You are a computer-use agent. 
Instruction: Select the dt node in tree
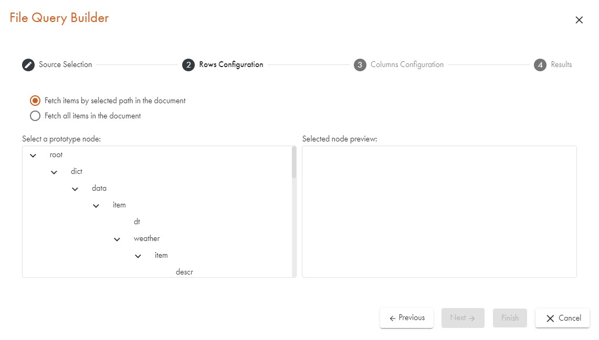(x=137, y=222)
